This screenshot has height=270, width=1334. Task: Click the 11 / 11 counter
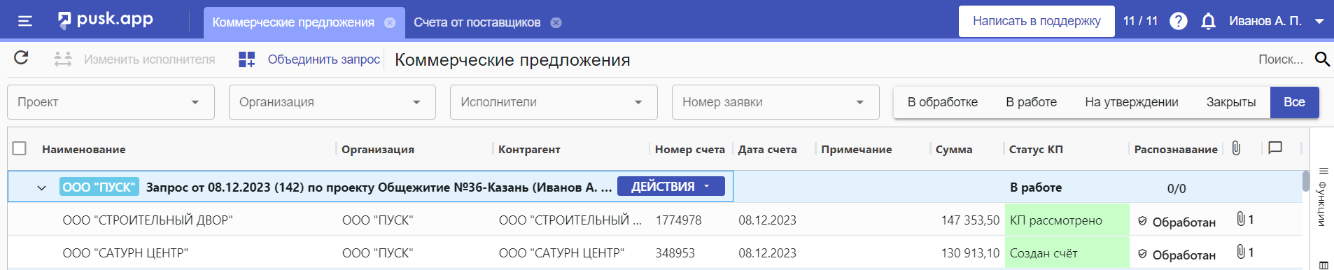click(1140, 21)
